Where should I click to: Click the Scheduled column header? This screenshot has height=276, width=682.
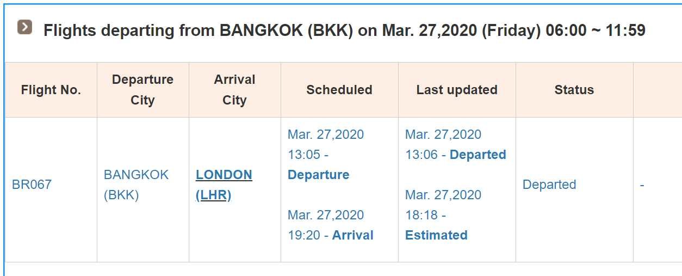click(x=339, y=90)
